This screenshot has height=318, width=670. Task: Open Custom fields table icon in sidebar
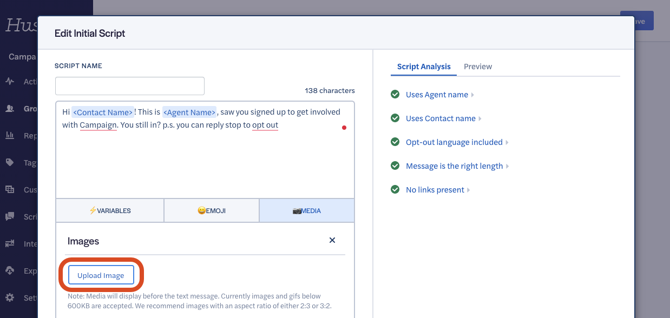click(x=10, y=190)
